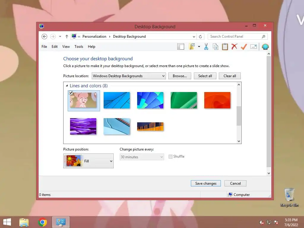Open the Windows Start button
The image size is (304, 228).
[7, 222]
